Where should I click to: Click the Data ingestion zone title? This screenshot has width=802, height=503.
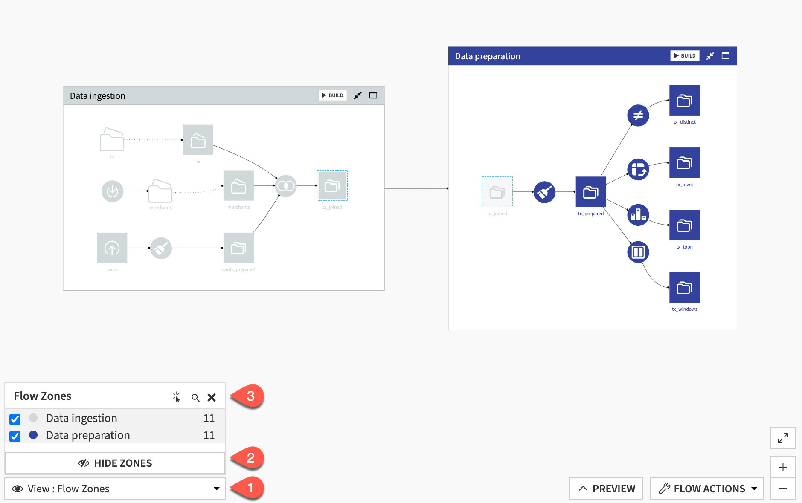point(98,96)
